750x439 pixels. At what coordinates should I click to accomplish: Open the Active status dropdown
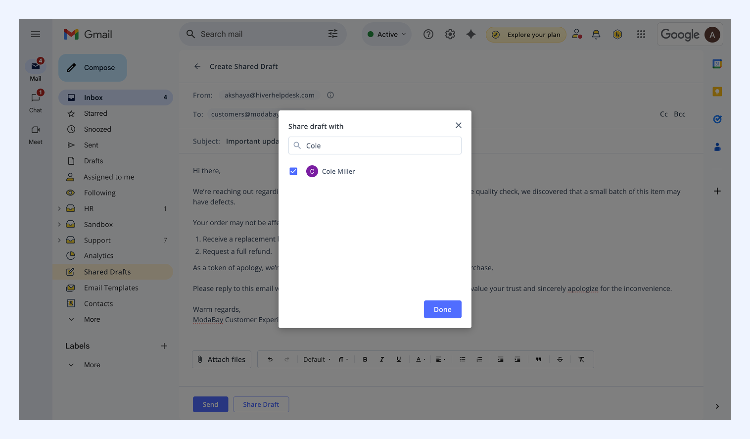tap(387, 34)
